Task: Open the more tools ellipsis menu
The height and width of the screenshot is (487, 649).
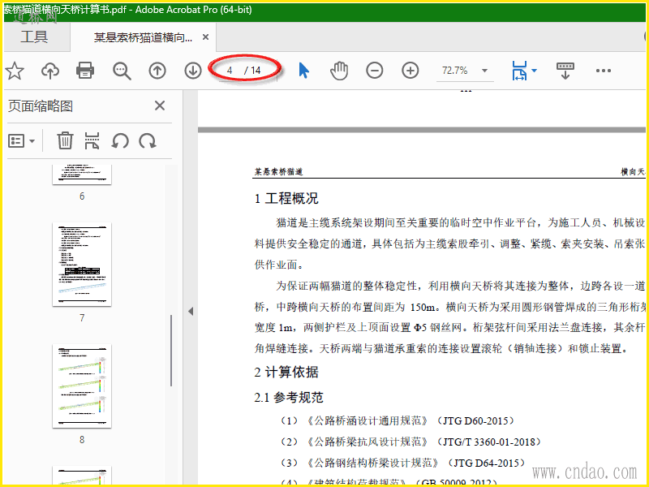Action: (603, 71)
